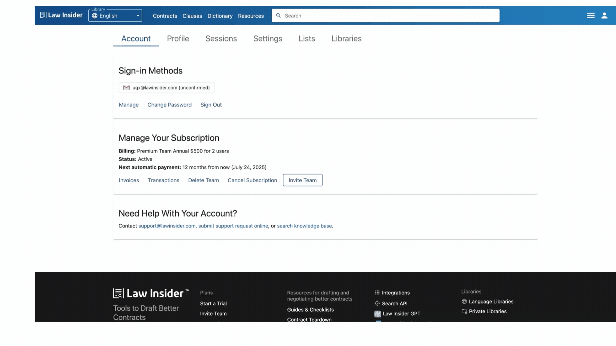Image resolution: width=616 pixels, height=346 pixels.
Task: Open the Private Libraries footer link
Action: [x=488, y=311]
